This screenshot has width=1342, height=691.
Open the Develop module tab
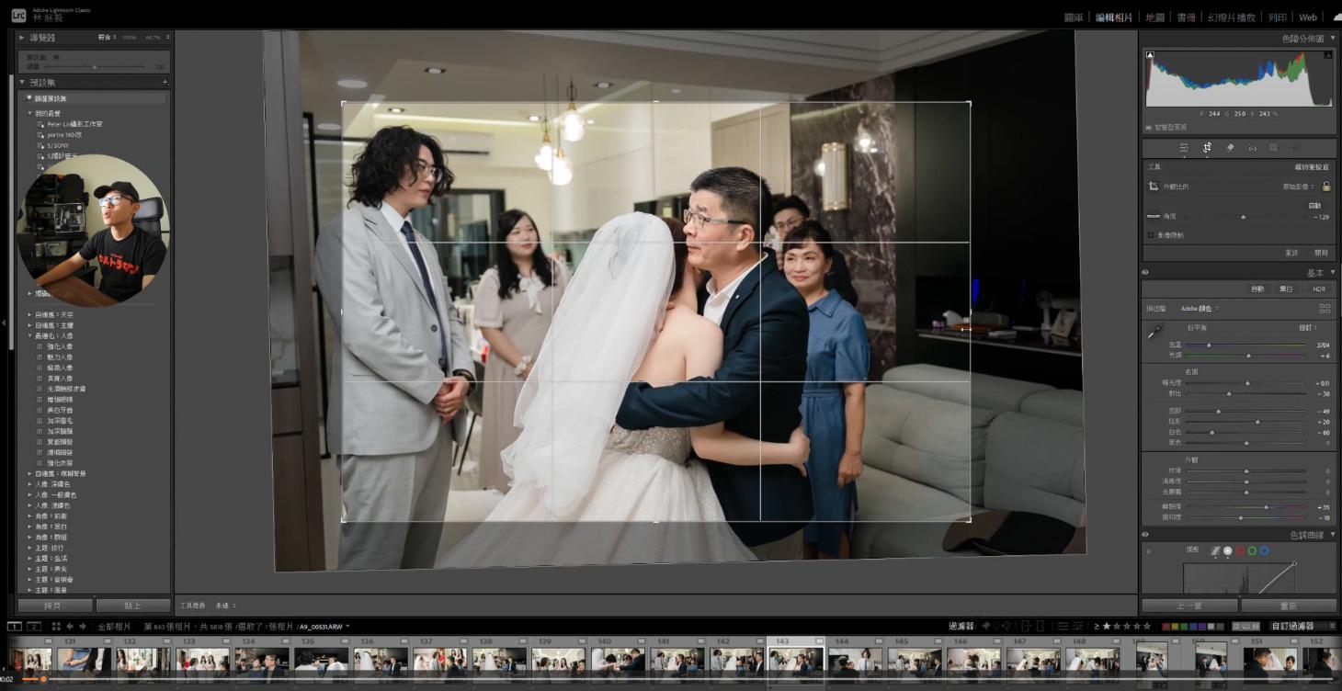(1114, 17)
